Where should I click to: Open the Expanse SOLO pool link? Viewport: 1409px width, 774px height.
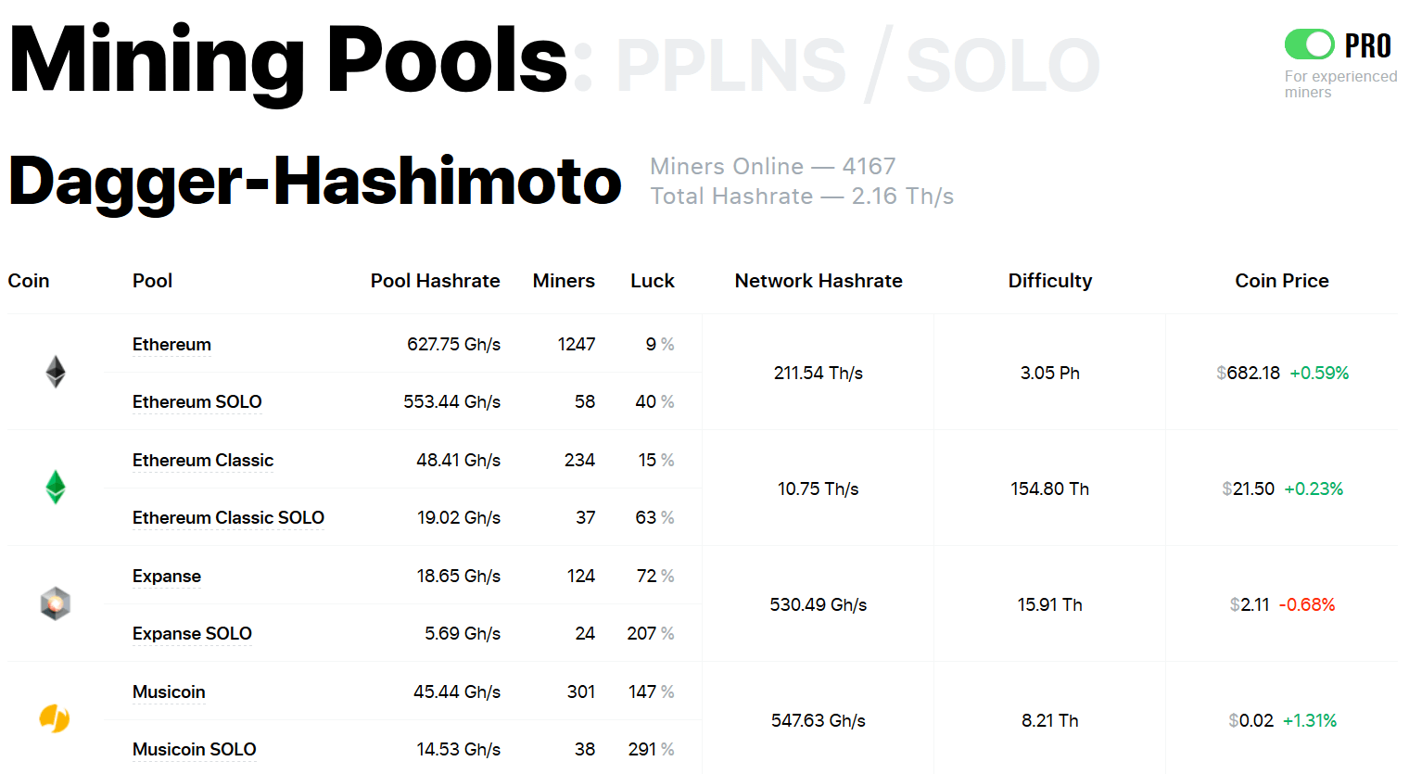(x=192, y=634)
